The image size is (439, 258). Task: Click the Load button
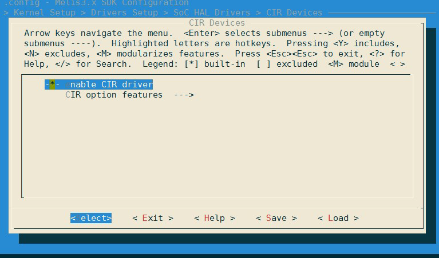338,218
